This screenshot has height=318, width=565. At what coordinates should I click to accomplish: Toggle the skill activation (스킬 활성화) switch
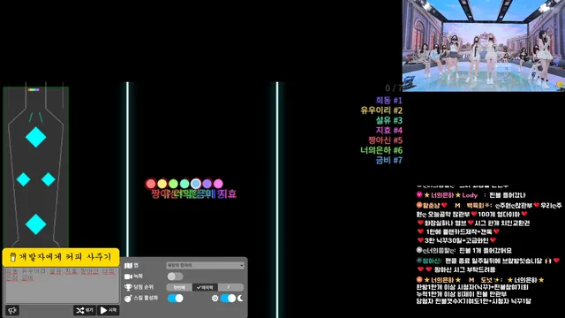pyautogui.click(x=176, y=299)
